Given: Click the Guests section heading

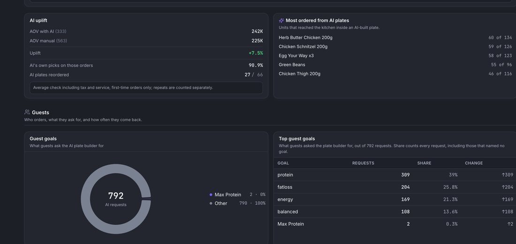Looking at the screenshot, I should [x=40, y=112].
